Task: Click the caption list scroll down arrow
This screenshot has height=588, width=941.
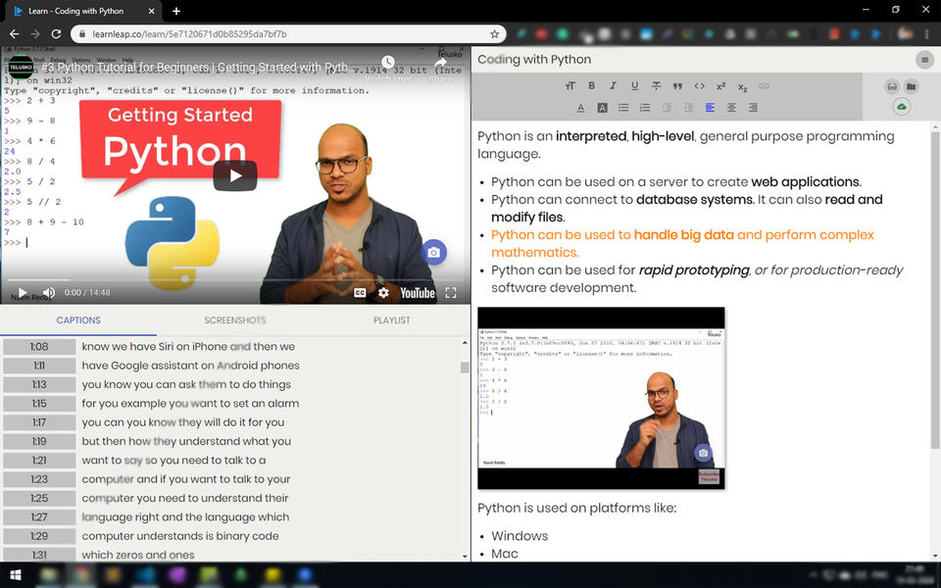Action: [465, 557]
